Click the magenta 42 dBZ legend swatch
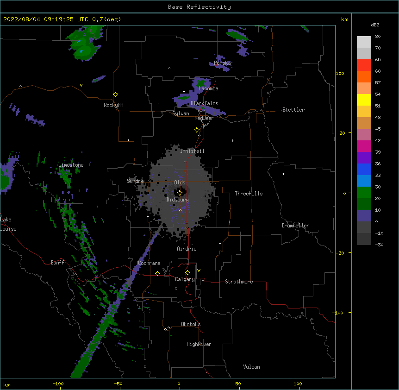The image size is (399, 390). pyautogui.click(x=364, y=146)
